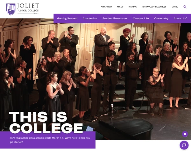This screenshot has width=191, height=152.
Task: Click the Joliet Junior College logo
Action: pos(23,9)
